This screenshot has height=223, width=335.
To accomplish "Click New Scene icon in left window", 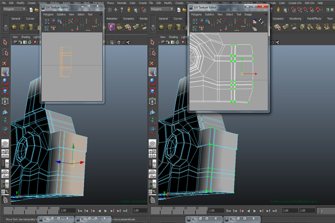I will click(x=31, y=9).
